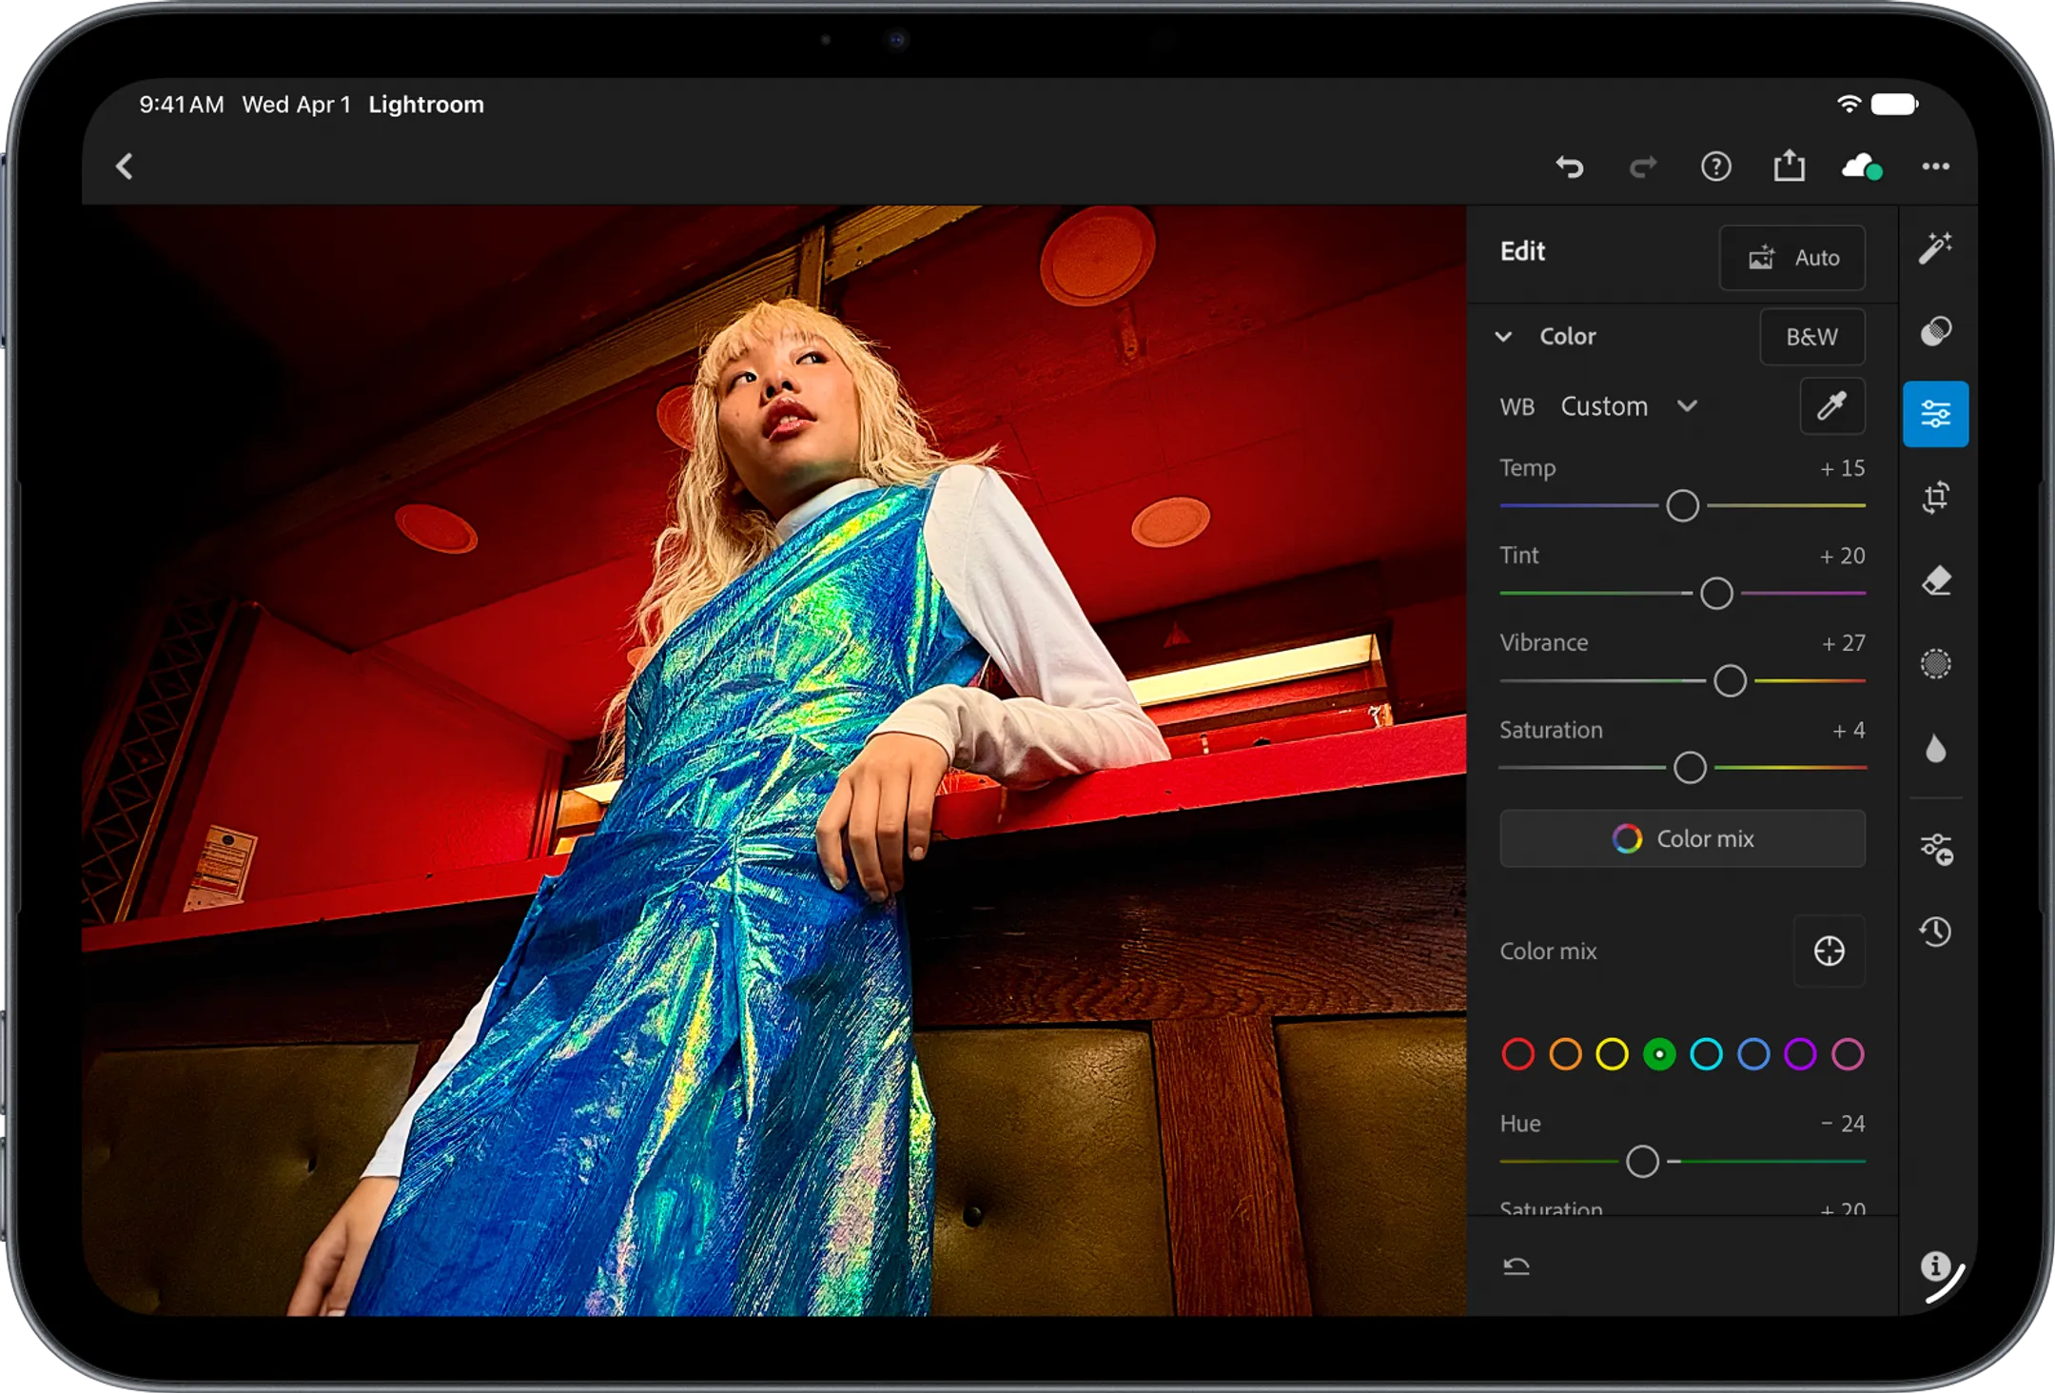Click the Color mix button
The height and width of the screenshot is (1393, 2055).
tap(1682, 838)
